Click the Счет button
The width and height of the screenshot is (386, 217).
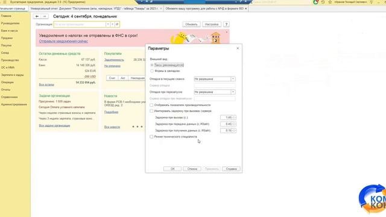(112, 78)
